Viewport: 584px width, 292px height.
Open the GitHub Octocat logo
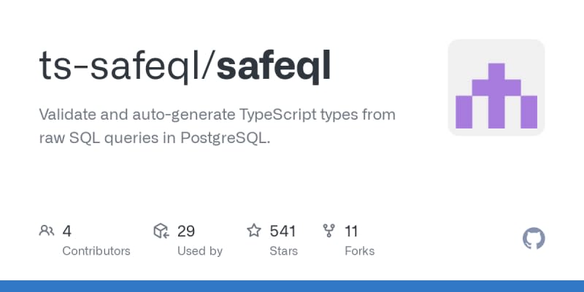(534, 239)
